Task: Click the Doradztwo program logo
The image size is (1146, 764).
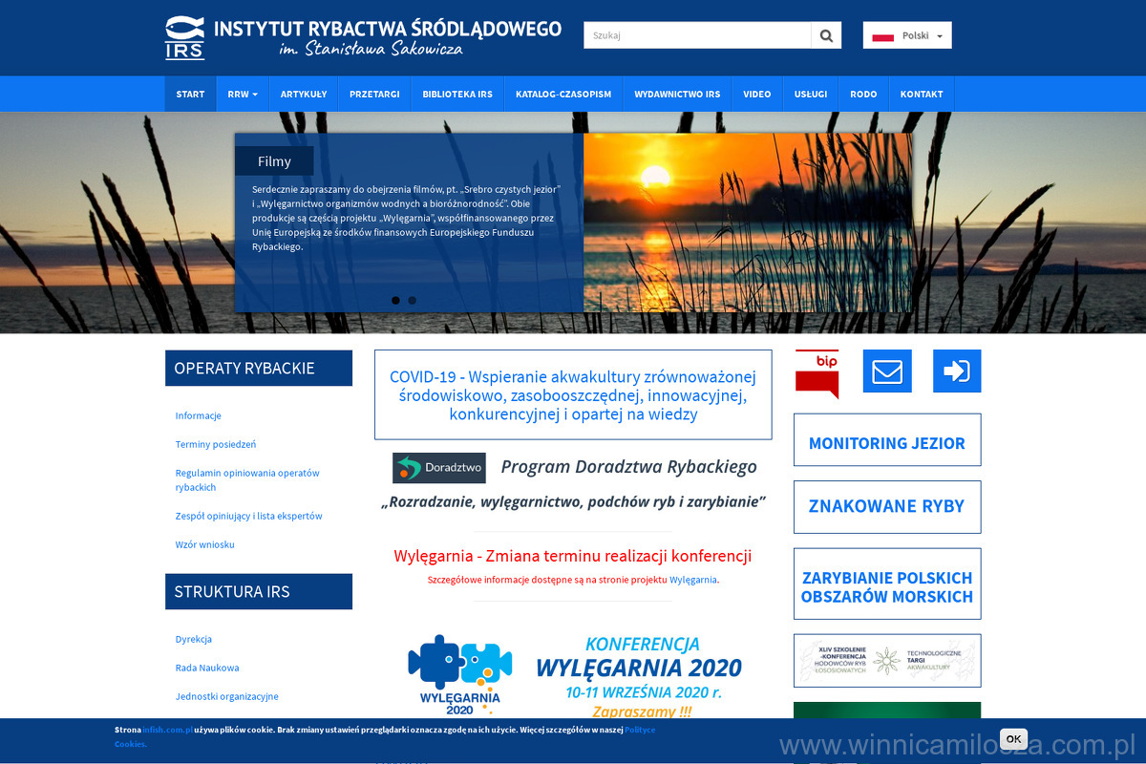Action: (x=438, y=468)
